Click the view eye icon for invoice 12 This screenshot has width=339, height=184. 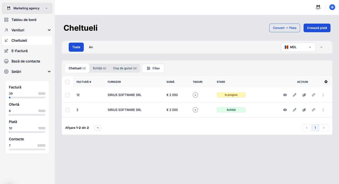click(285, 95)
